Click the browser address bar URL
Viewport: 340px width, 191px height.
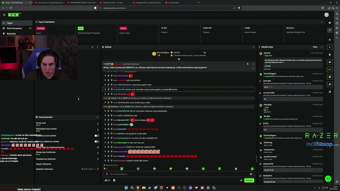coord(114,8)
